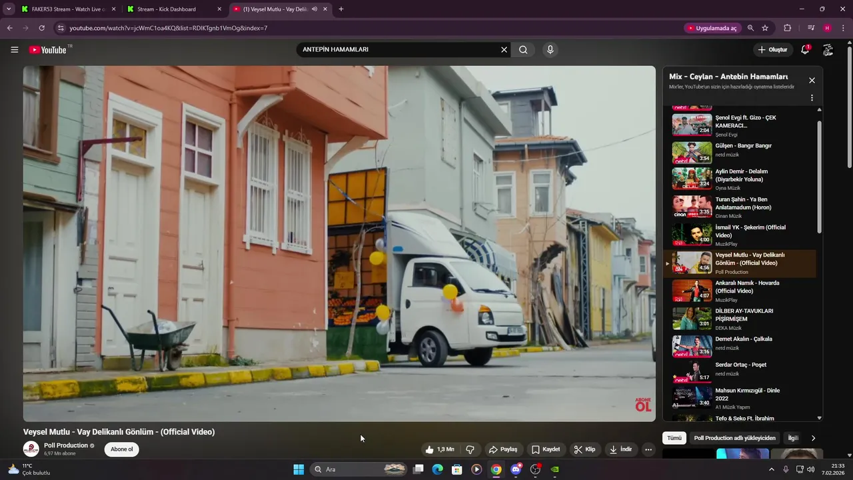Click the ABONE OL watermark on video
The width and height of the screenshot is (853, 480).
pos(643,405)
